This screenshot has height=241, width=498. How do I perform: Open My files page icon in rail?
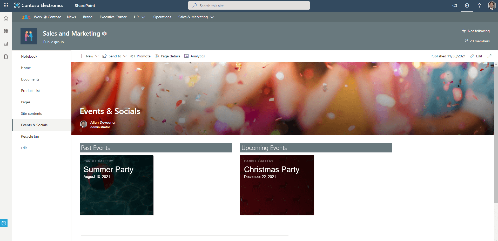6,57
